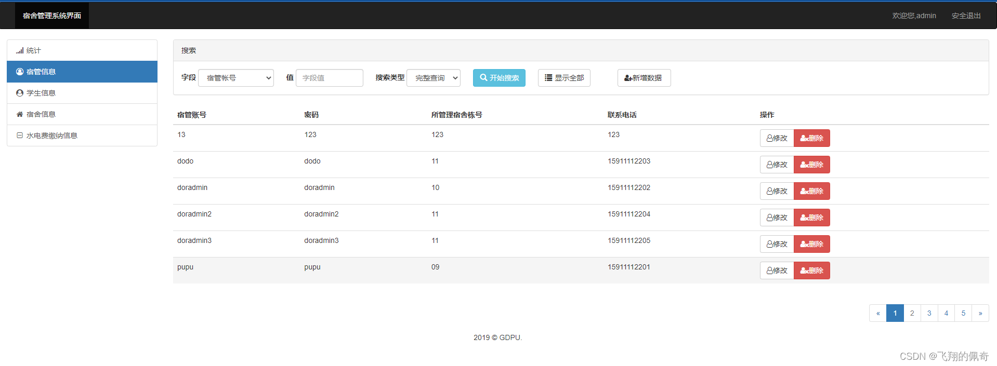Click the next page » arrow

coord(980,313)
